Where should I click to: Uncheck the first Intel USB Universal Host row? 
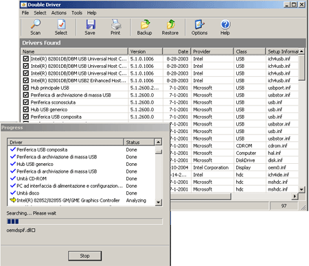(x=26, y=59)
